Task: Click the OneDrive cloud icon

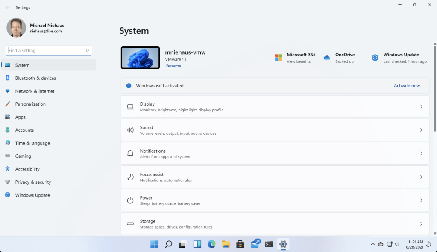Action: (327, 58)
